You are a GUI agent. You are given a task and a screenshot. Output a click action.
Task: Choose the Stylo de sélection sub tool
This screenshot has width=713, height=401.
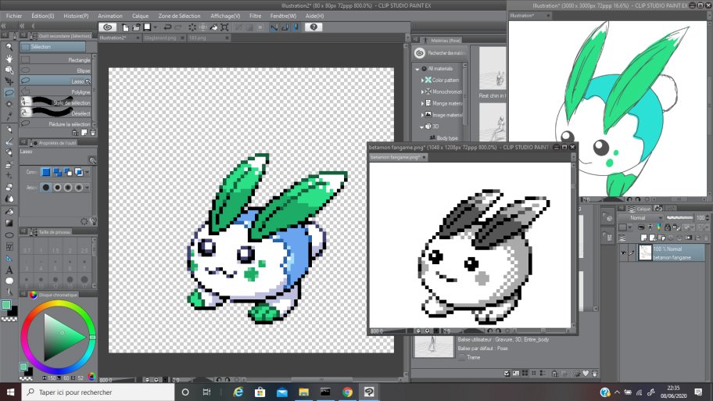click(x=56, y=102)
